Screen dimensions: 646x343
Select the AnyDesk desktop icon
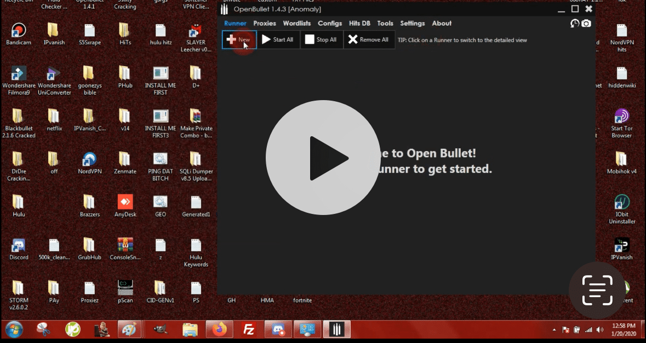click(125, 206)
